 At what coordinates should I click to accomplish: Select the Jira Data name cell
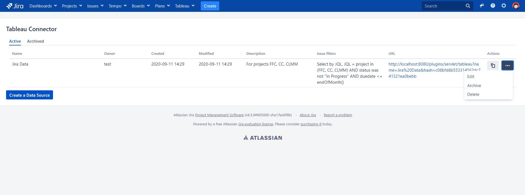(x=20, y=64)
